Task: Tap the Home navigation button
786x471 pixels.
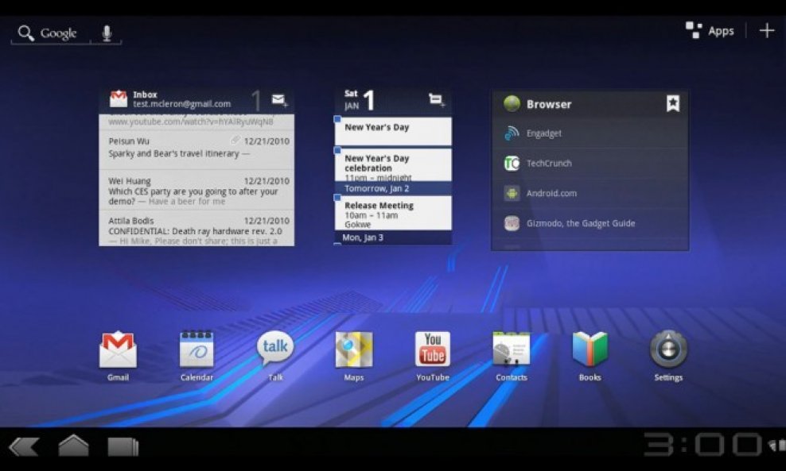Action: point(73,446)
